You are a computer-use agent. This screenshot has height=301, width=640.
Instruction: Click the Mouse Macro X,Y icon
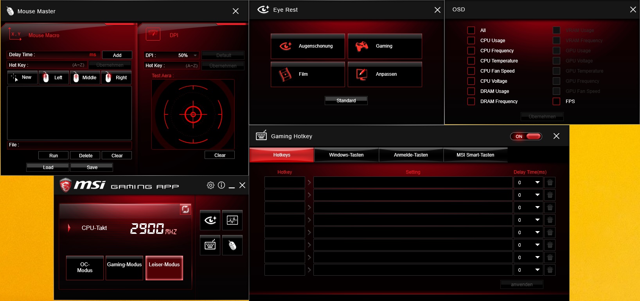(15, 34)
